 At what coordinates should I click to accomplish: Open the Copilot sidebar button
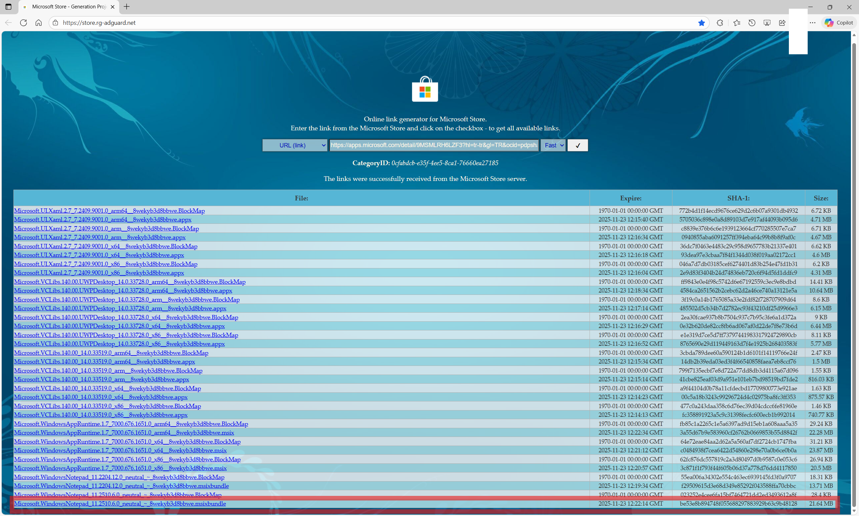pyautogui.click(x=839, y=22)
